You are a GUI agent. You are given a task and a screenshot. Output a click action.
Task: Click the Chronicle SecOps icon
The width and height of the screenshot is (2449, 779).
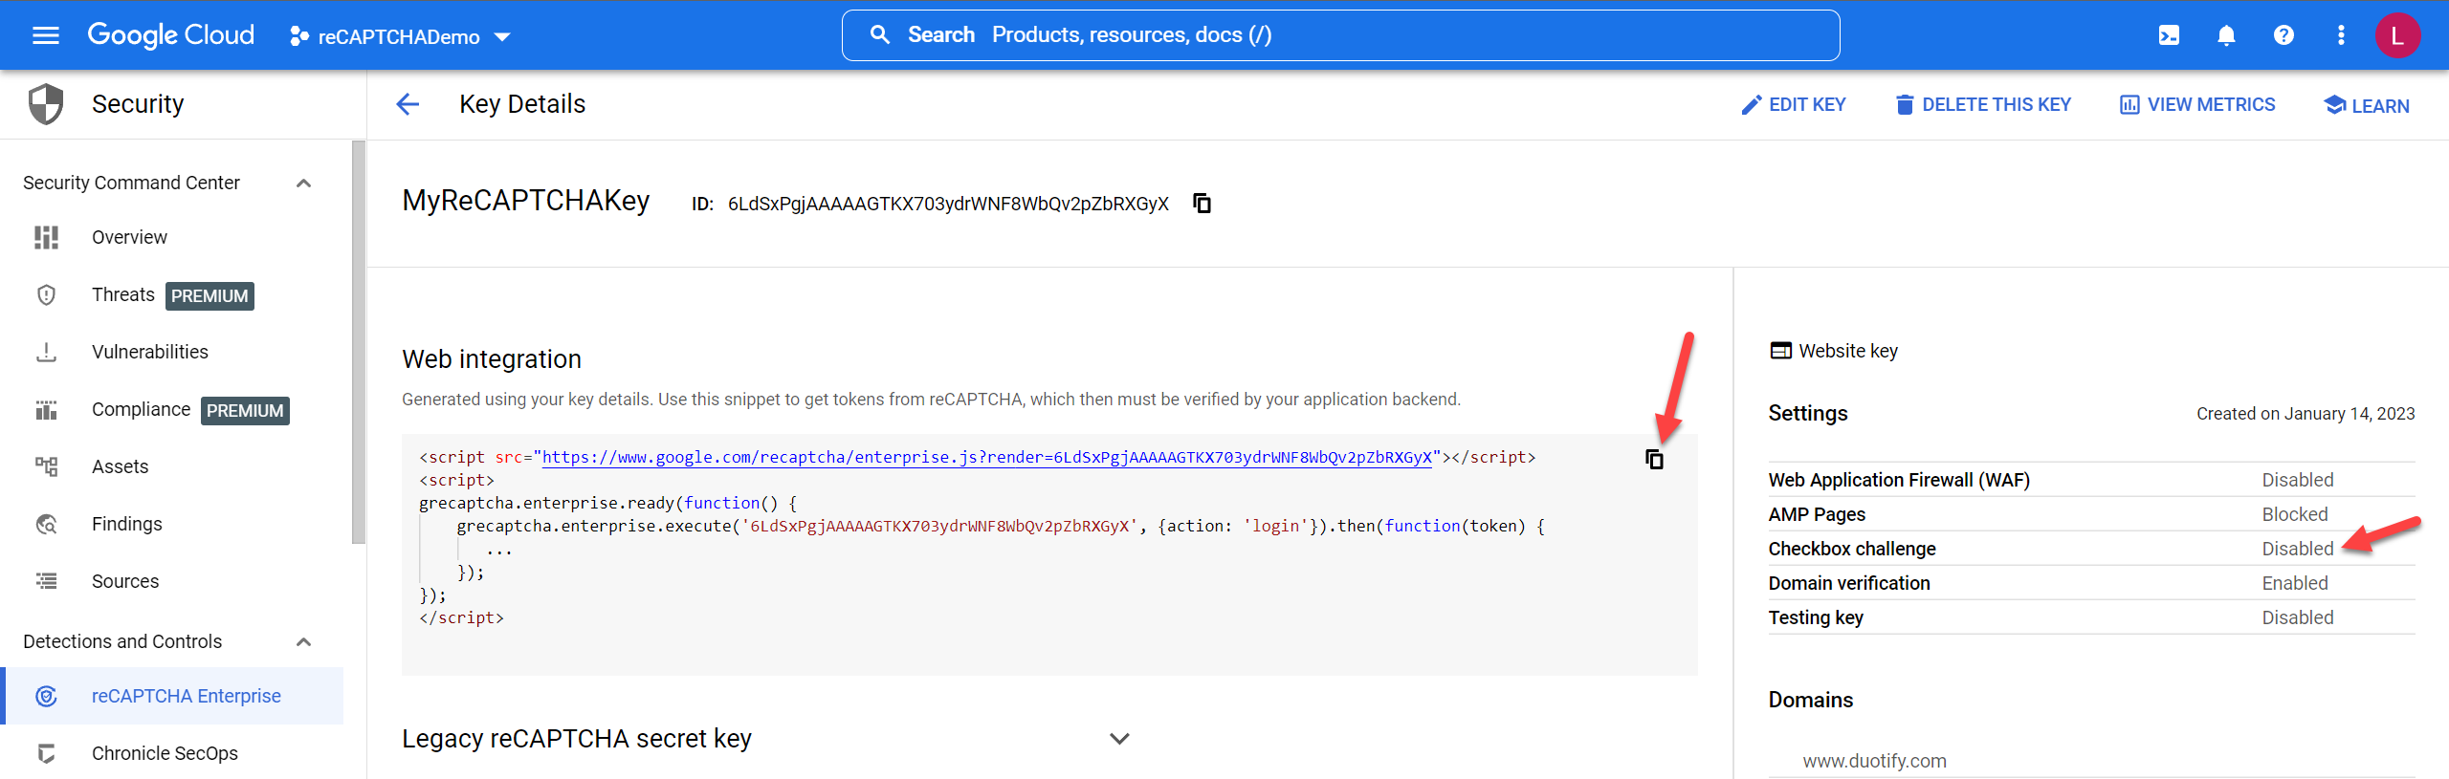click(46, 753)
